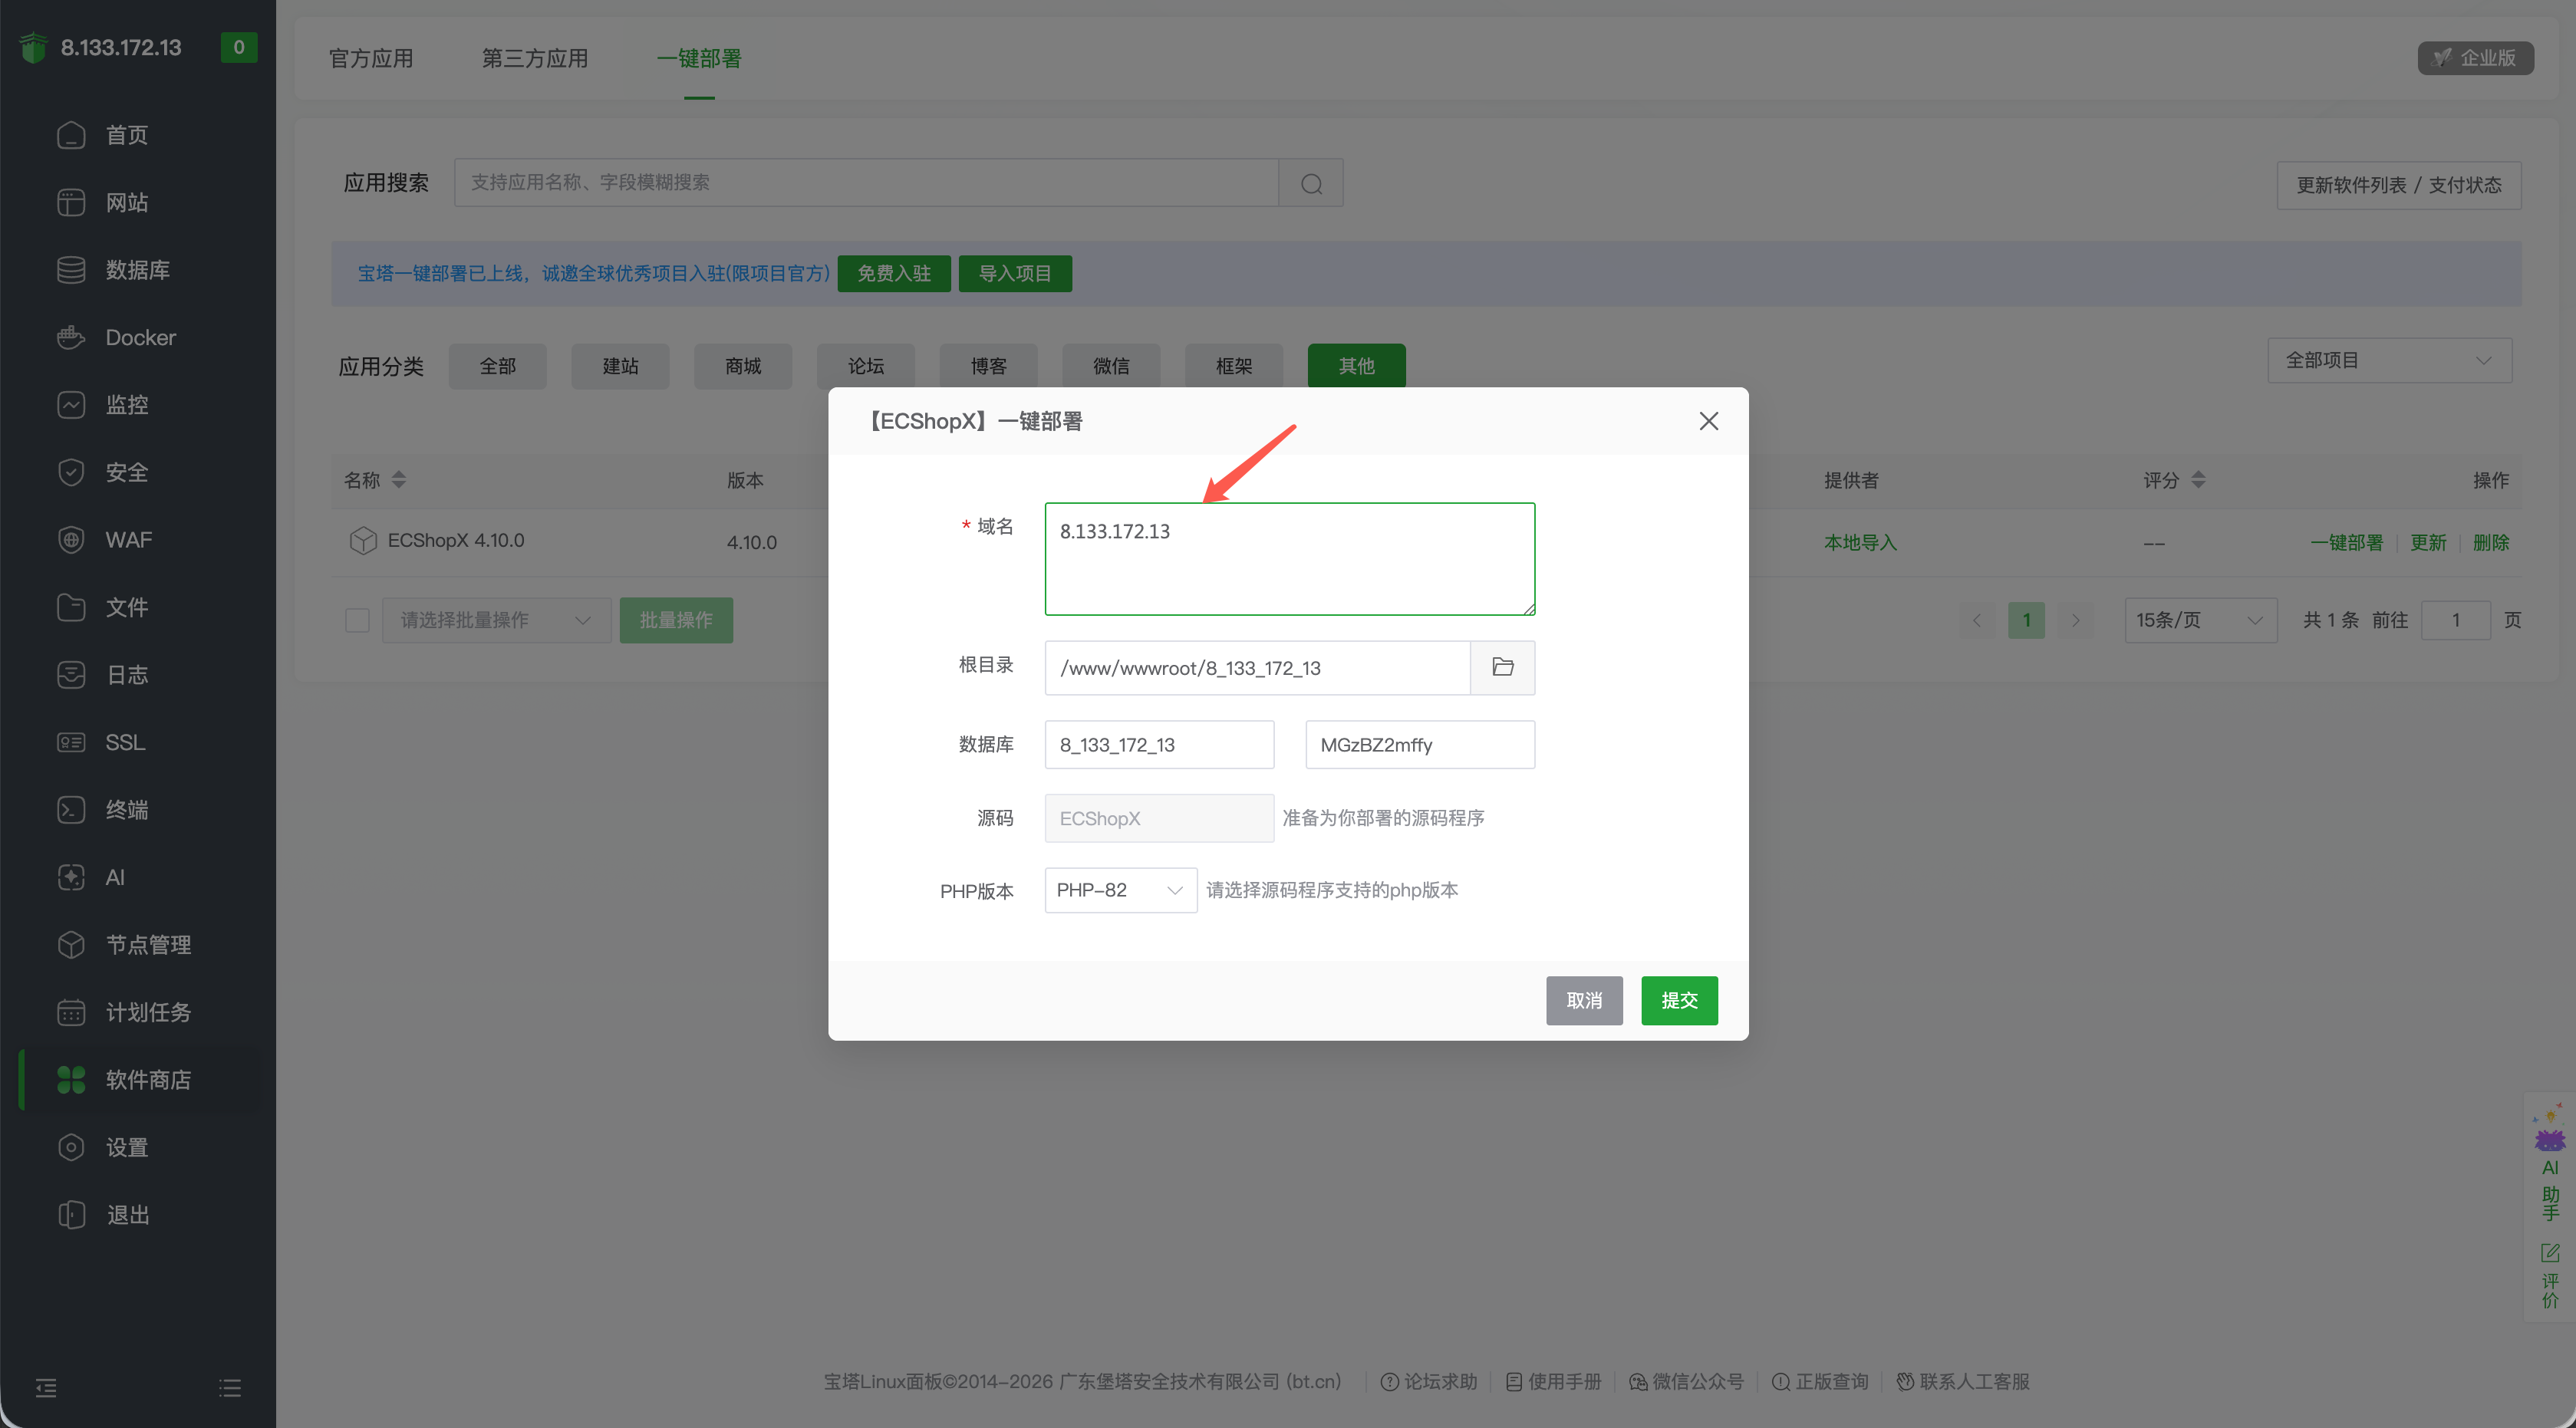Cancel the dialog with 取消 button

1584,1000
